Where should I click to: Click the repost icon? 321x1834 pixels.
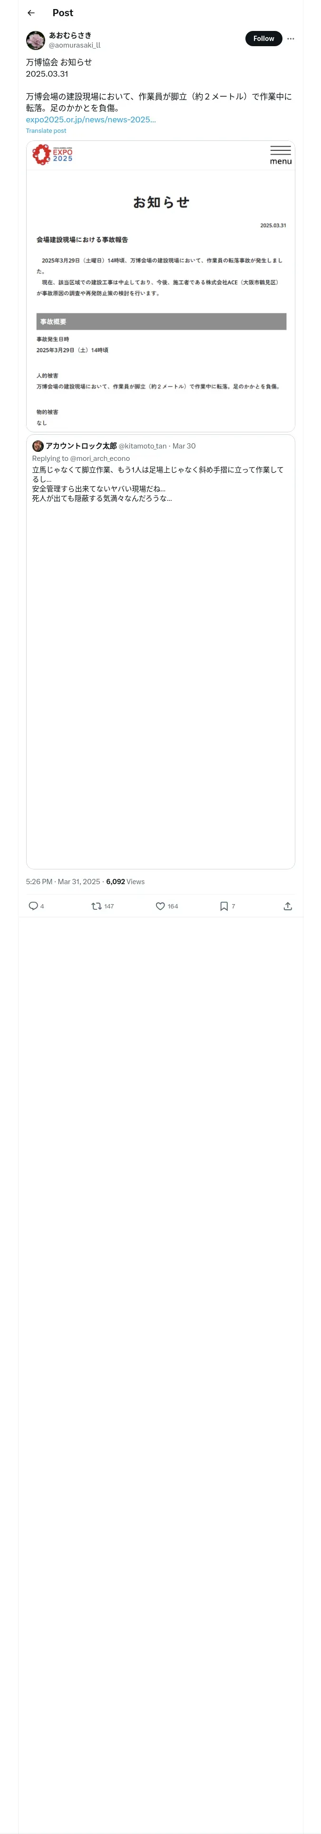pos(96,906)
